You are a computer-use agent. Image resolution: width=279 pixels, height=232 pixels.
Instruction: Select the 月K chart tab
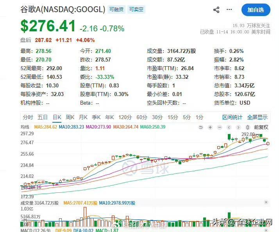(x=83, y=117)
